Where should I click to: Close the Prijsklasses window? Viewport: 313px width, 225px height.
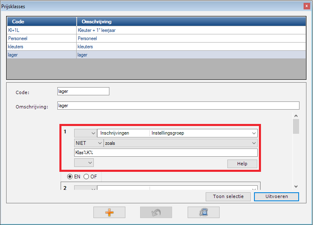point(306,6)
